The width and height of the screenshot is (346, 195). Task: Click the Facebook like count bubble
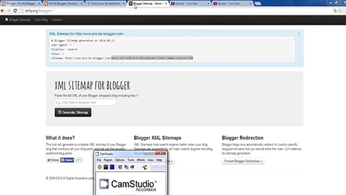point(78,160)
